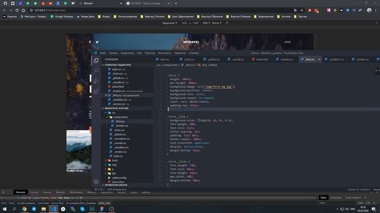380x213 pixels.
Task: Open the Terminal menu in VS Code
Action: tap(180, 53)
